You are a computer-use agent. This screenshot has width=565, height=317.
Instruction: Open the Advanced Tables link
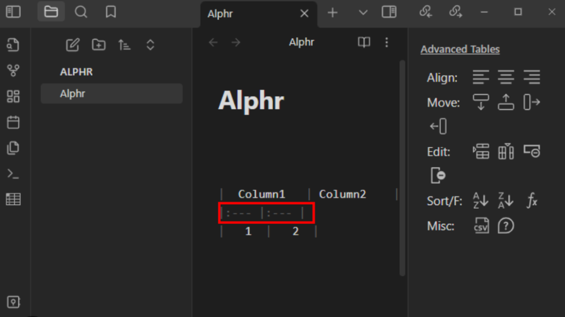460,49
